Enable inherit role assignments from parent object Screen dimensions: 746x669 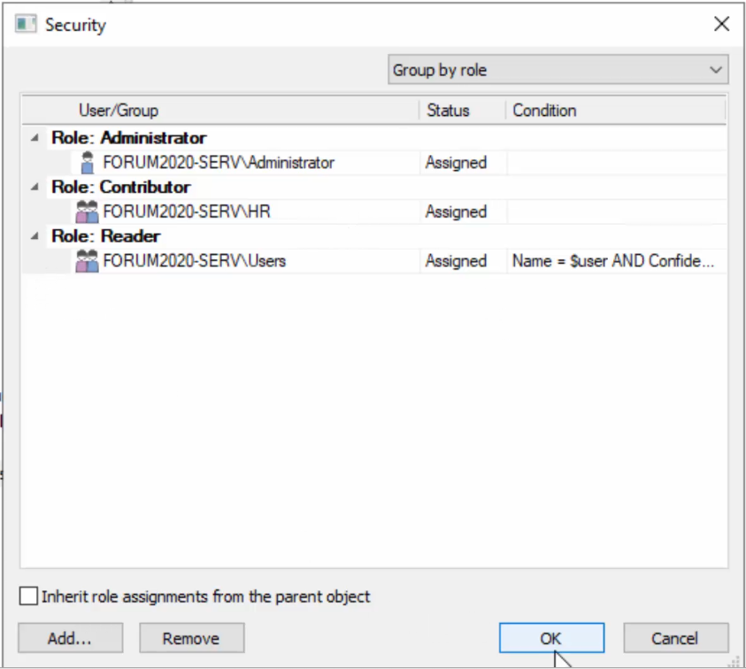27,596
